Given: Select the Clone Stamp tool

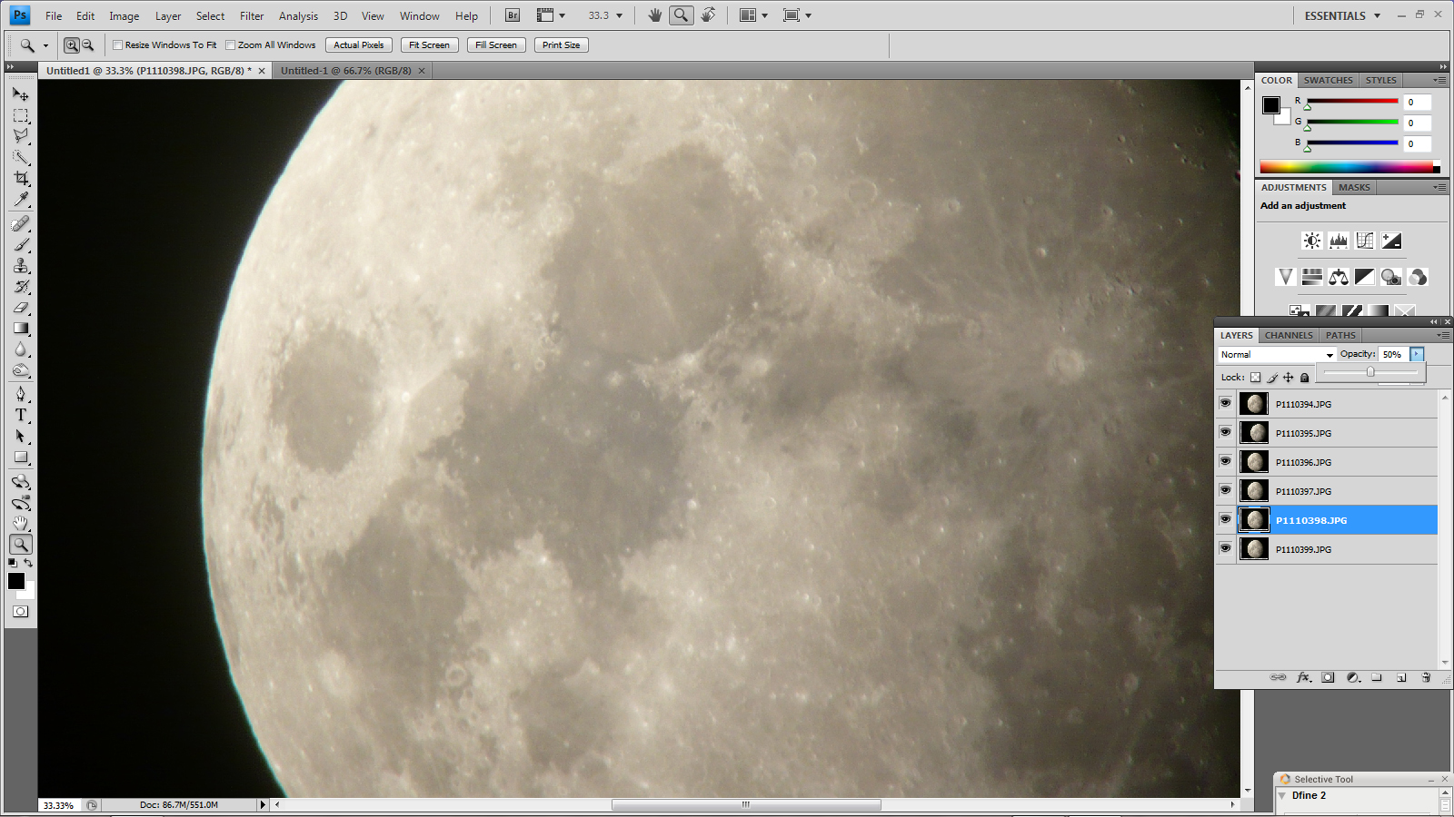Looking at the screenshot, I should (21, 265).
